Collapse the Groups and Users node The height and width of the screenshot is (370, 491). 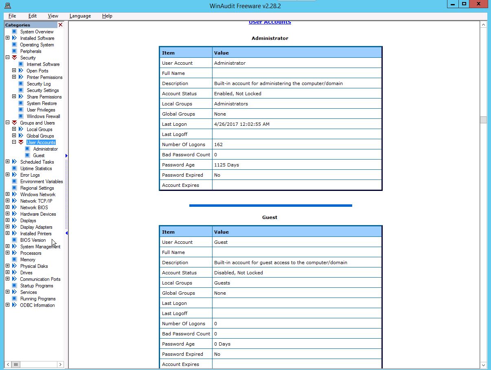7,123
